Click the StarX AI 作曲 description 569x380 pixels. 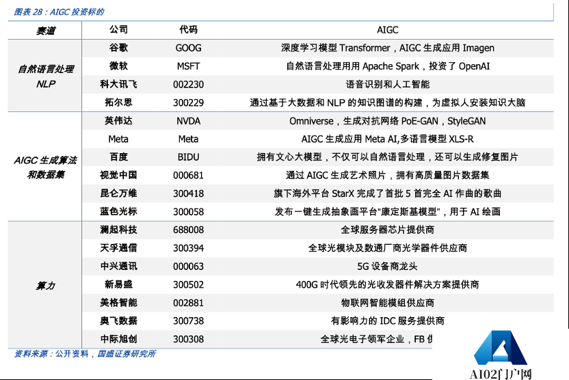pyautogui.click(x=387, y=193)
